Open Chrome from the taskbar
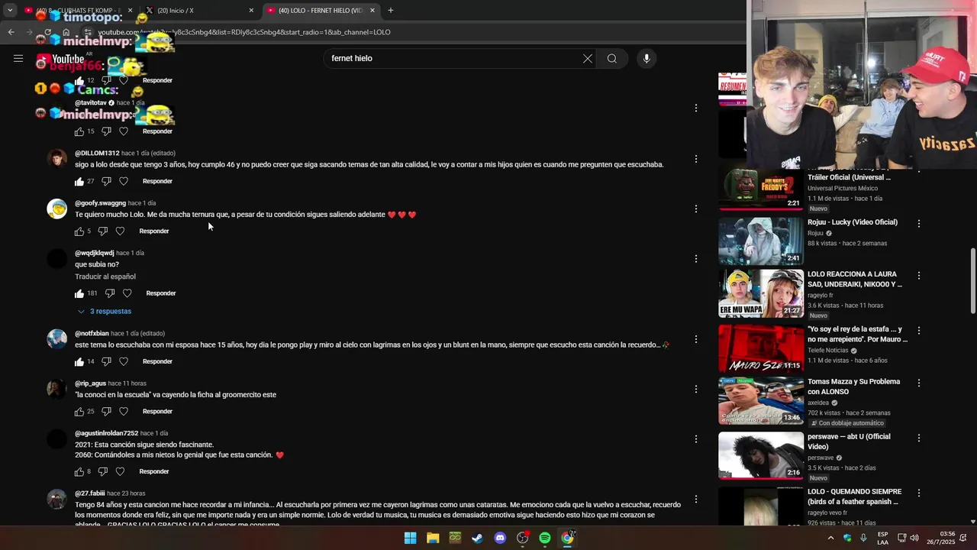Screen dimensions: 977x550 567,538
